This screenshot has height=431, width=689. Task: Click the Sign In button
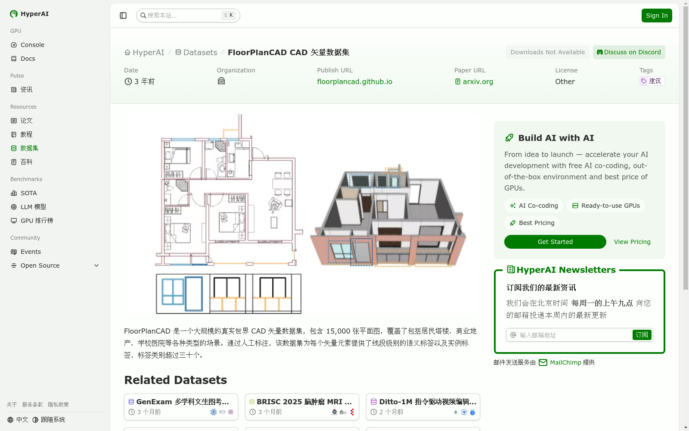pos(657,16)
